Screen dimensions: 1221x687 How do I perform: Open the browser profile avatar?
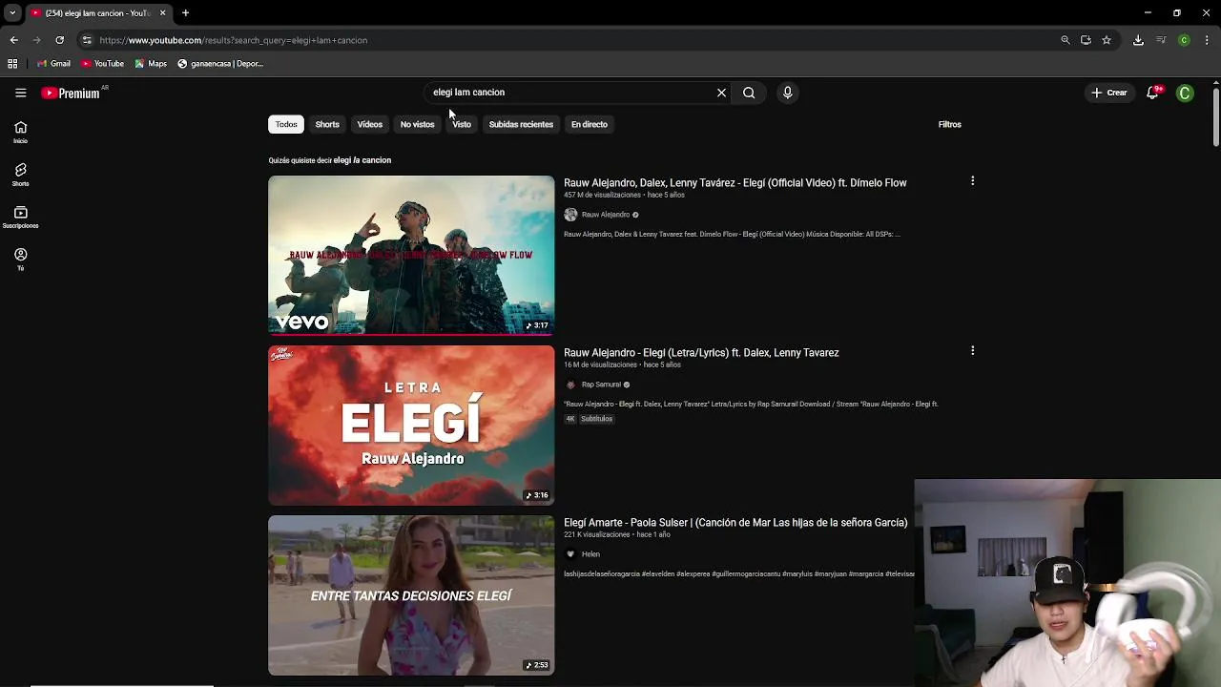pos(1184,40)
